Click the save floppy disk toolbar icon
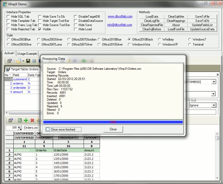 [28, 61]
